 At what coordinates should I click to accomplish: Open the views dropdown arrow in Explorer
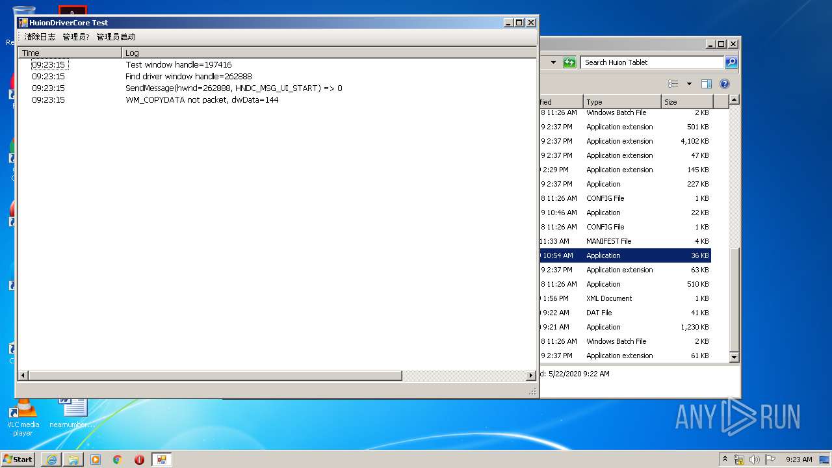point(689,84)
